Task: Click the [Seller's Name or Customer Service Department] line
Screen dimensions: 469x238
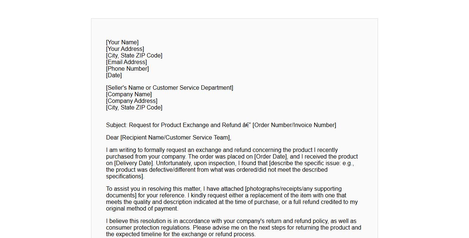Action: (x=170, y=88)
